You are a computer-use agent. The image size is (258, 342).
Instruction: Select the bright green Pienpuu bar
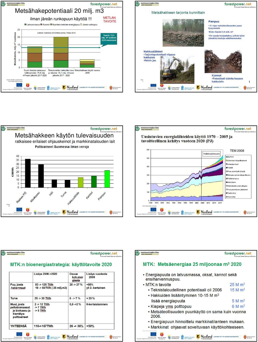[107, 179]
